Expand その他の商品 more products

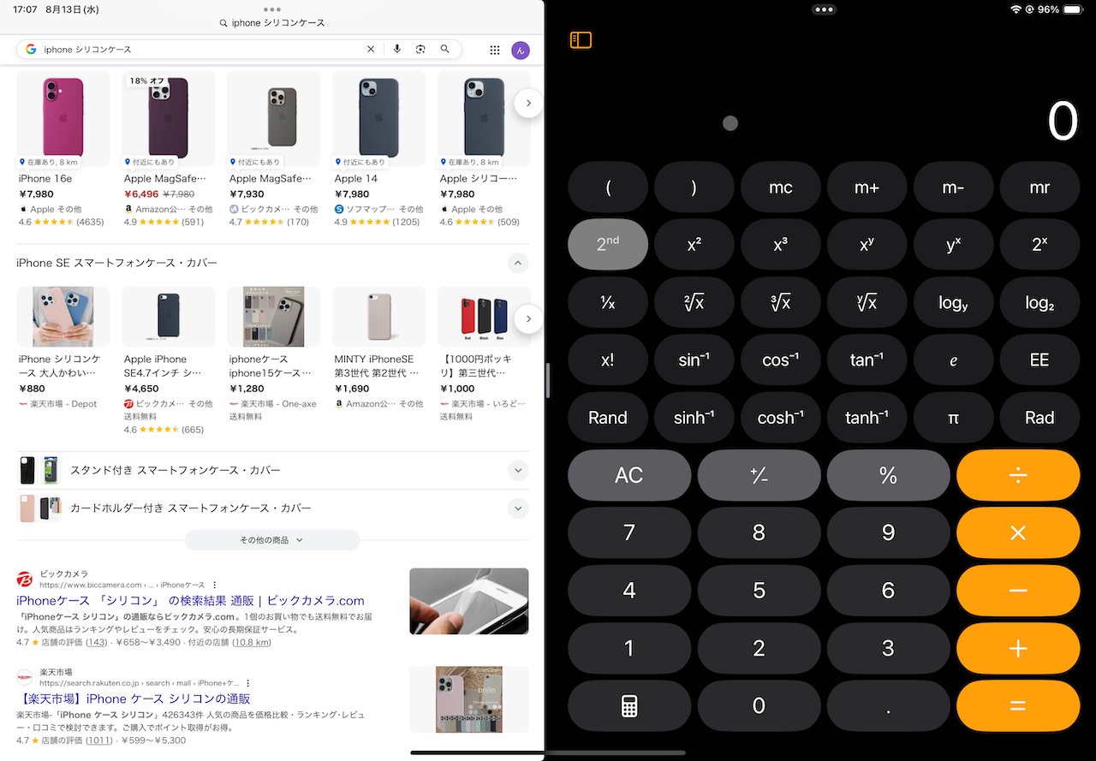point(272,540)
